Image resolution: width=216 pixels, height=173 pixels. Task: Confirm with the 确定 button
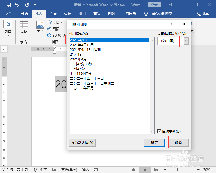tap(154, 142)
